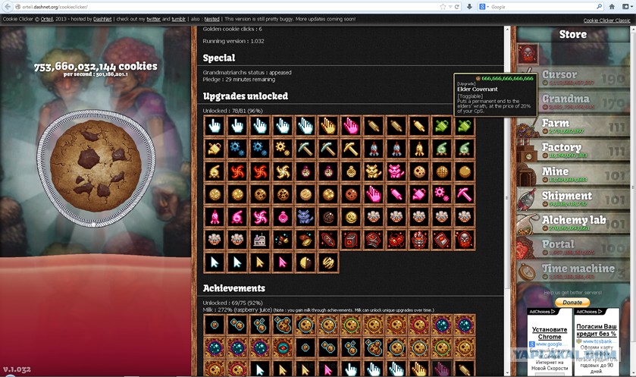
Task: Click the pink pocket watch upgrade icon
Action: 283,217
